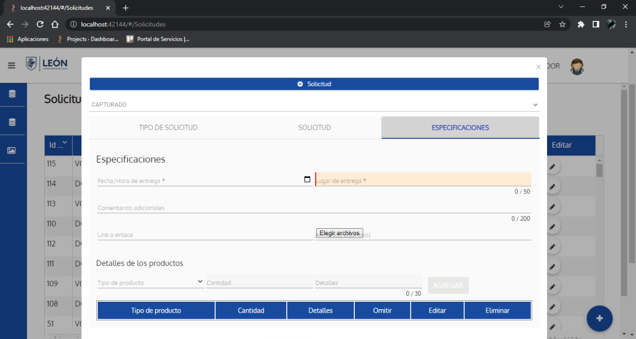Click the Lugar de entrega field

point(423,179)
